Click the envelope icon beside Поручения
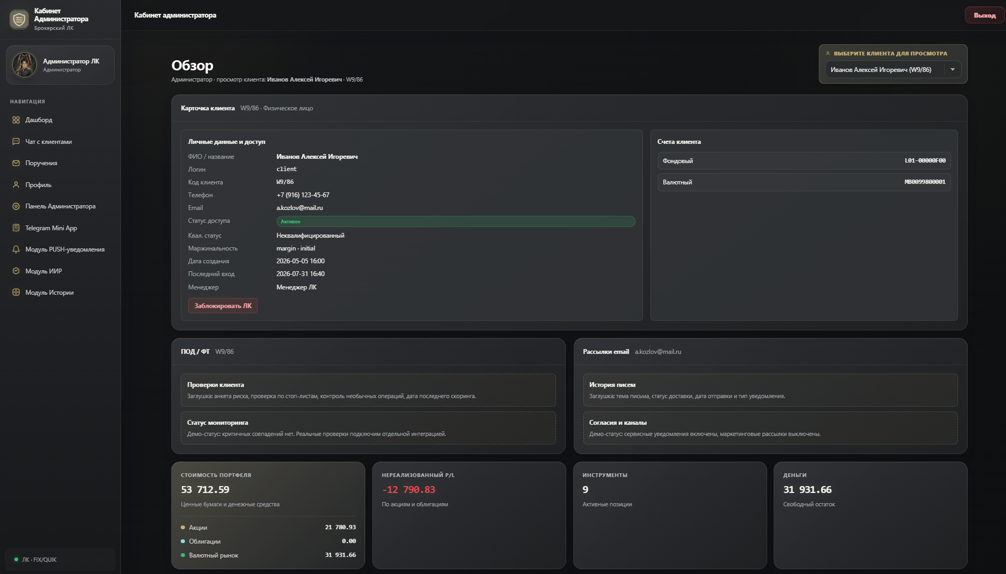 click(x=16, y=163)
